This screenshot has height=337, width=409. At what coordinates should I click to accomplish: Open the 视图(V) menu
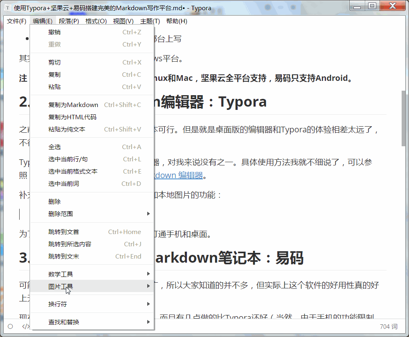[x=123, y=21]
